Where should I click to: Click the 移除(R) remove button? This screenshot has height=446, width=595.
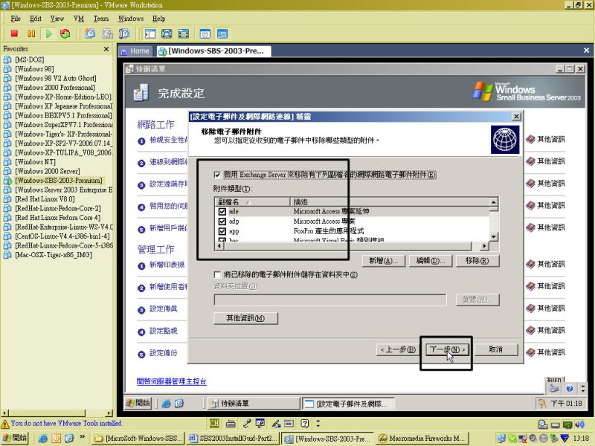point(477,261)
